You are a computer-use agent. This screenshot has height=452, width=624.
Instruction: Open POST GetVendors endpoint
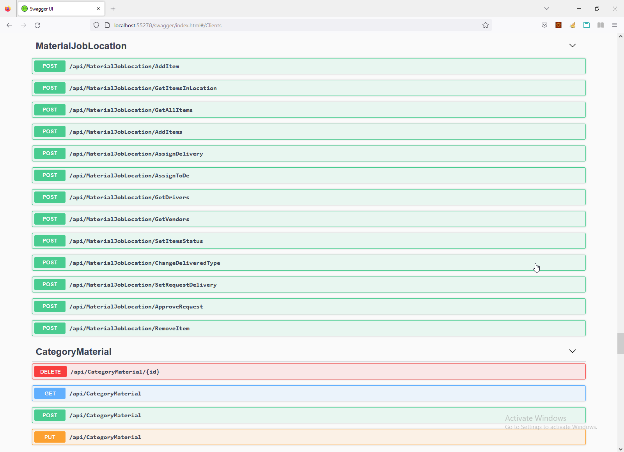pos(309,219)
